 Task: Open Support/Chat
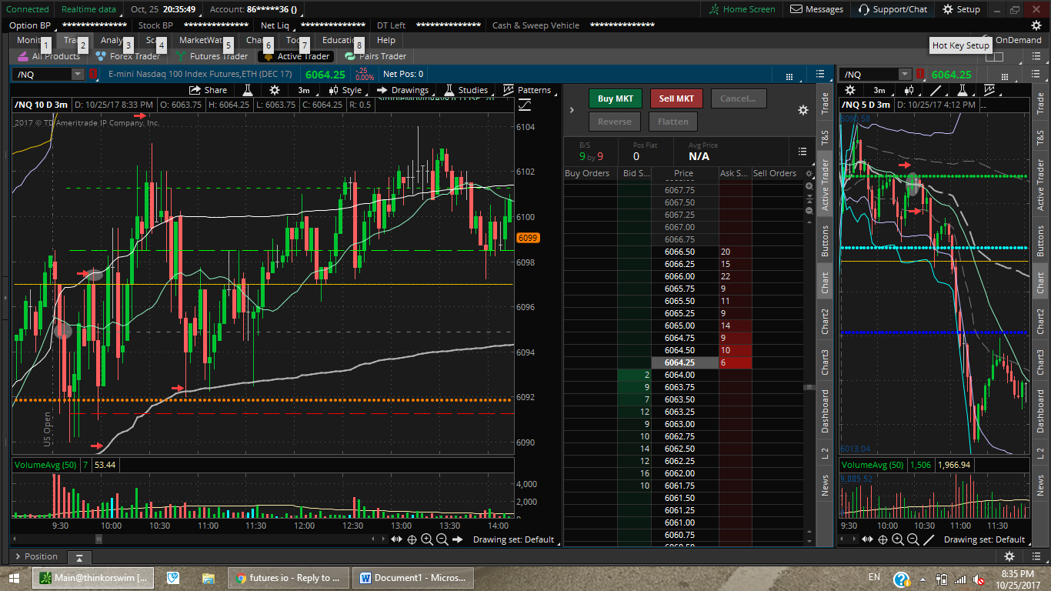click(893, 9)
